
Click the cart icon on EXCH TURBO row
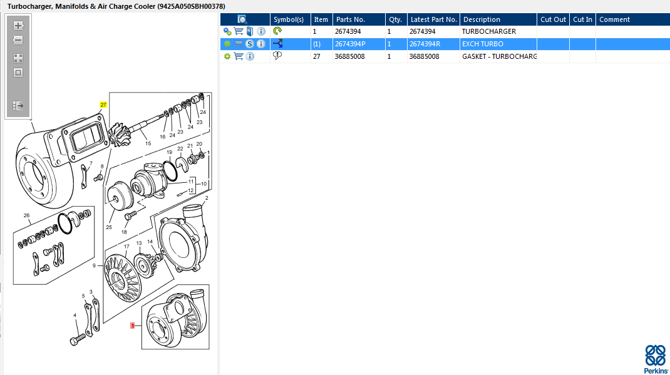click(239, 44)
